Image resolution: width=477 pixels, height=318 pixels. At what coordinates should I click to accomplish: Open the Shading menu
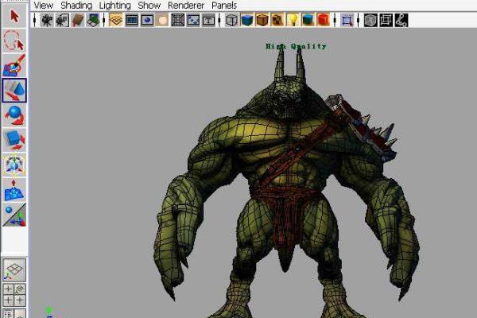pos(76,6)
